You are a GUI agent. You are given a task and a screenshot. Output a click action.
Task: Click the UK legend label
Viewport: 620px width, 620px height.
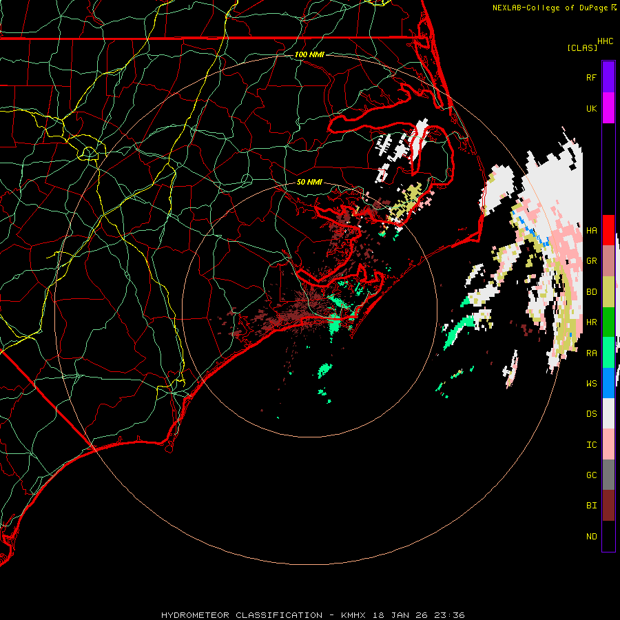coord(591,108)
